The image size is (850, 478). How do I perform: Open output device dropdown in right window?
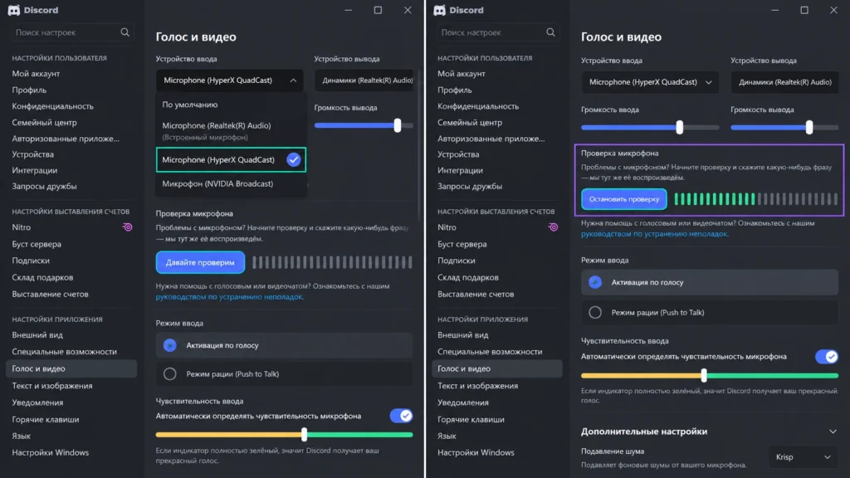pos(784,82)
